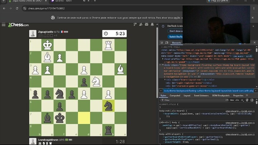Open the notifications bell icon
Viewport: 258px width, 145px height.
click(x=152, y=24)
